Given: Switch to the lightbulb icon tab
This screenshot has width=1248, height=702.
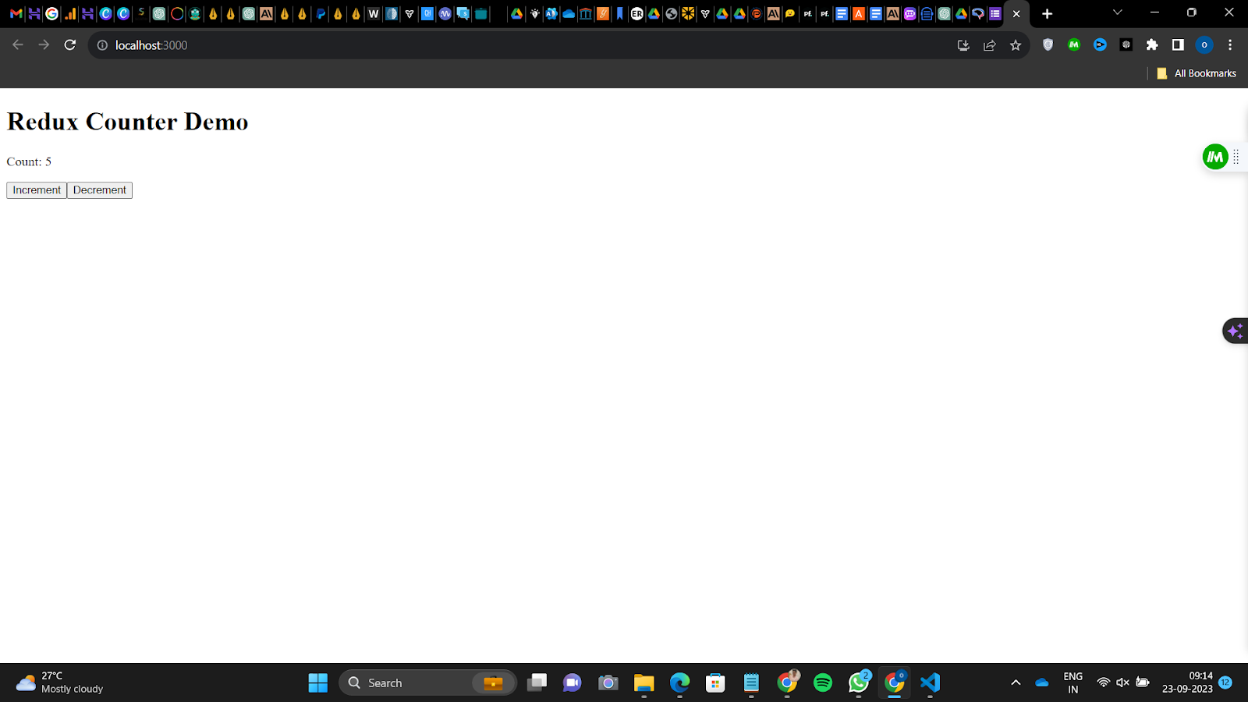Looking at the screenshot, I should click(534, 14).
